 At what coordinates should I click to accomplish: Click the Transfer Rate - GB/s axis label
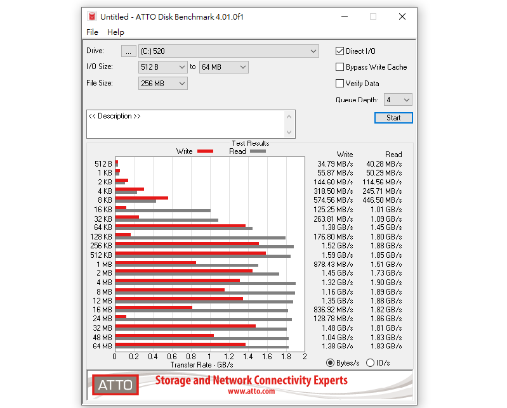click(202, 365)
